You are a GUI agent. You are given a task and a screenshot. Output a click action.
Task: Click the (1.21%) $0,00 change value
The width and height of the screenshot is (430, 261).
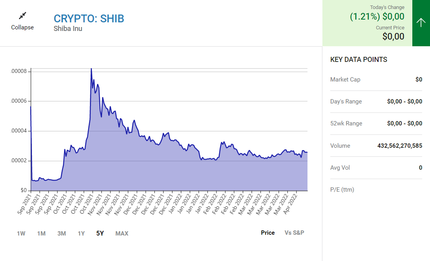click(x=377, y=16)
